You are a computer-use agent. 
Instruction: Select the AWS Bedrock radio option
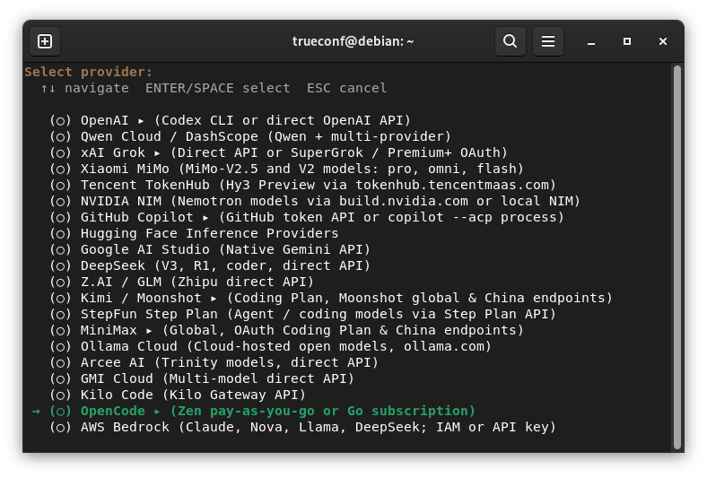click(60, 427)
